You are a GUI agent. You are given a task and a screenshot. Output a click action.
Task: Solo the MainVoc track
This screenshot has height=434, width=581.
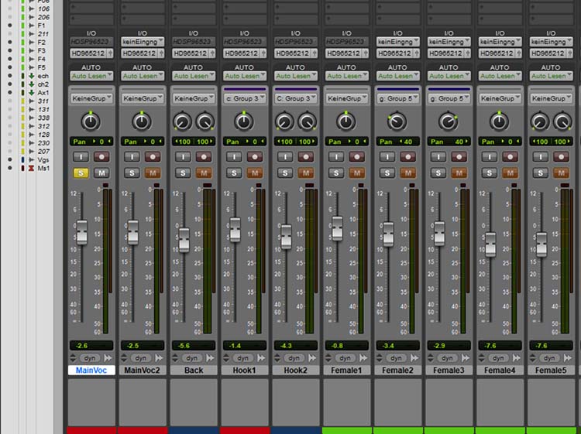click(x=81, y=173)
